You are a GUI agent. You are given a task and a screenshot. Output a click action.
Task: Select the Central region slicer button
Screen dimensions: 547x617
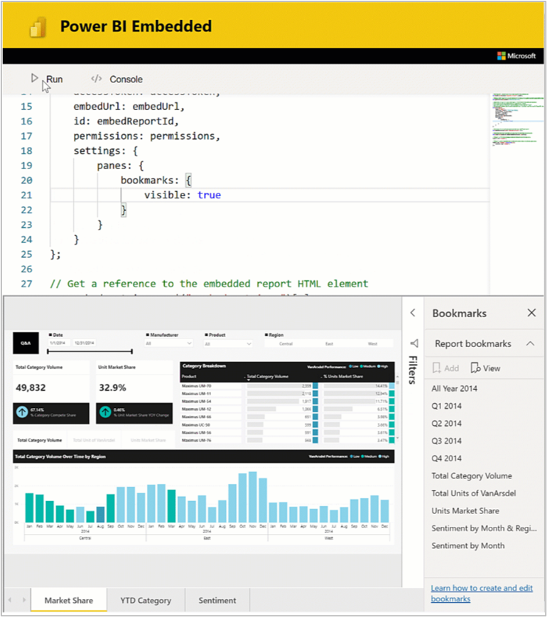(286, 343)
